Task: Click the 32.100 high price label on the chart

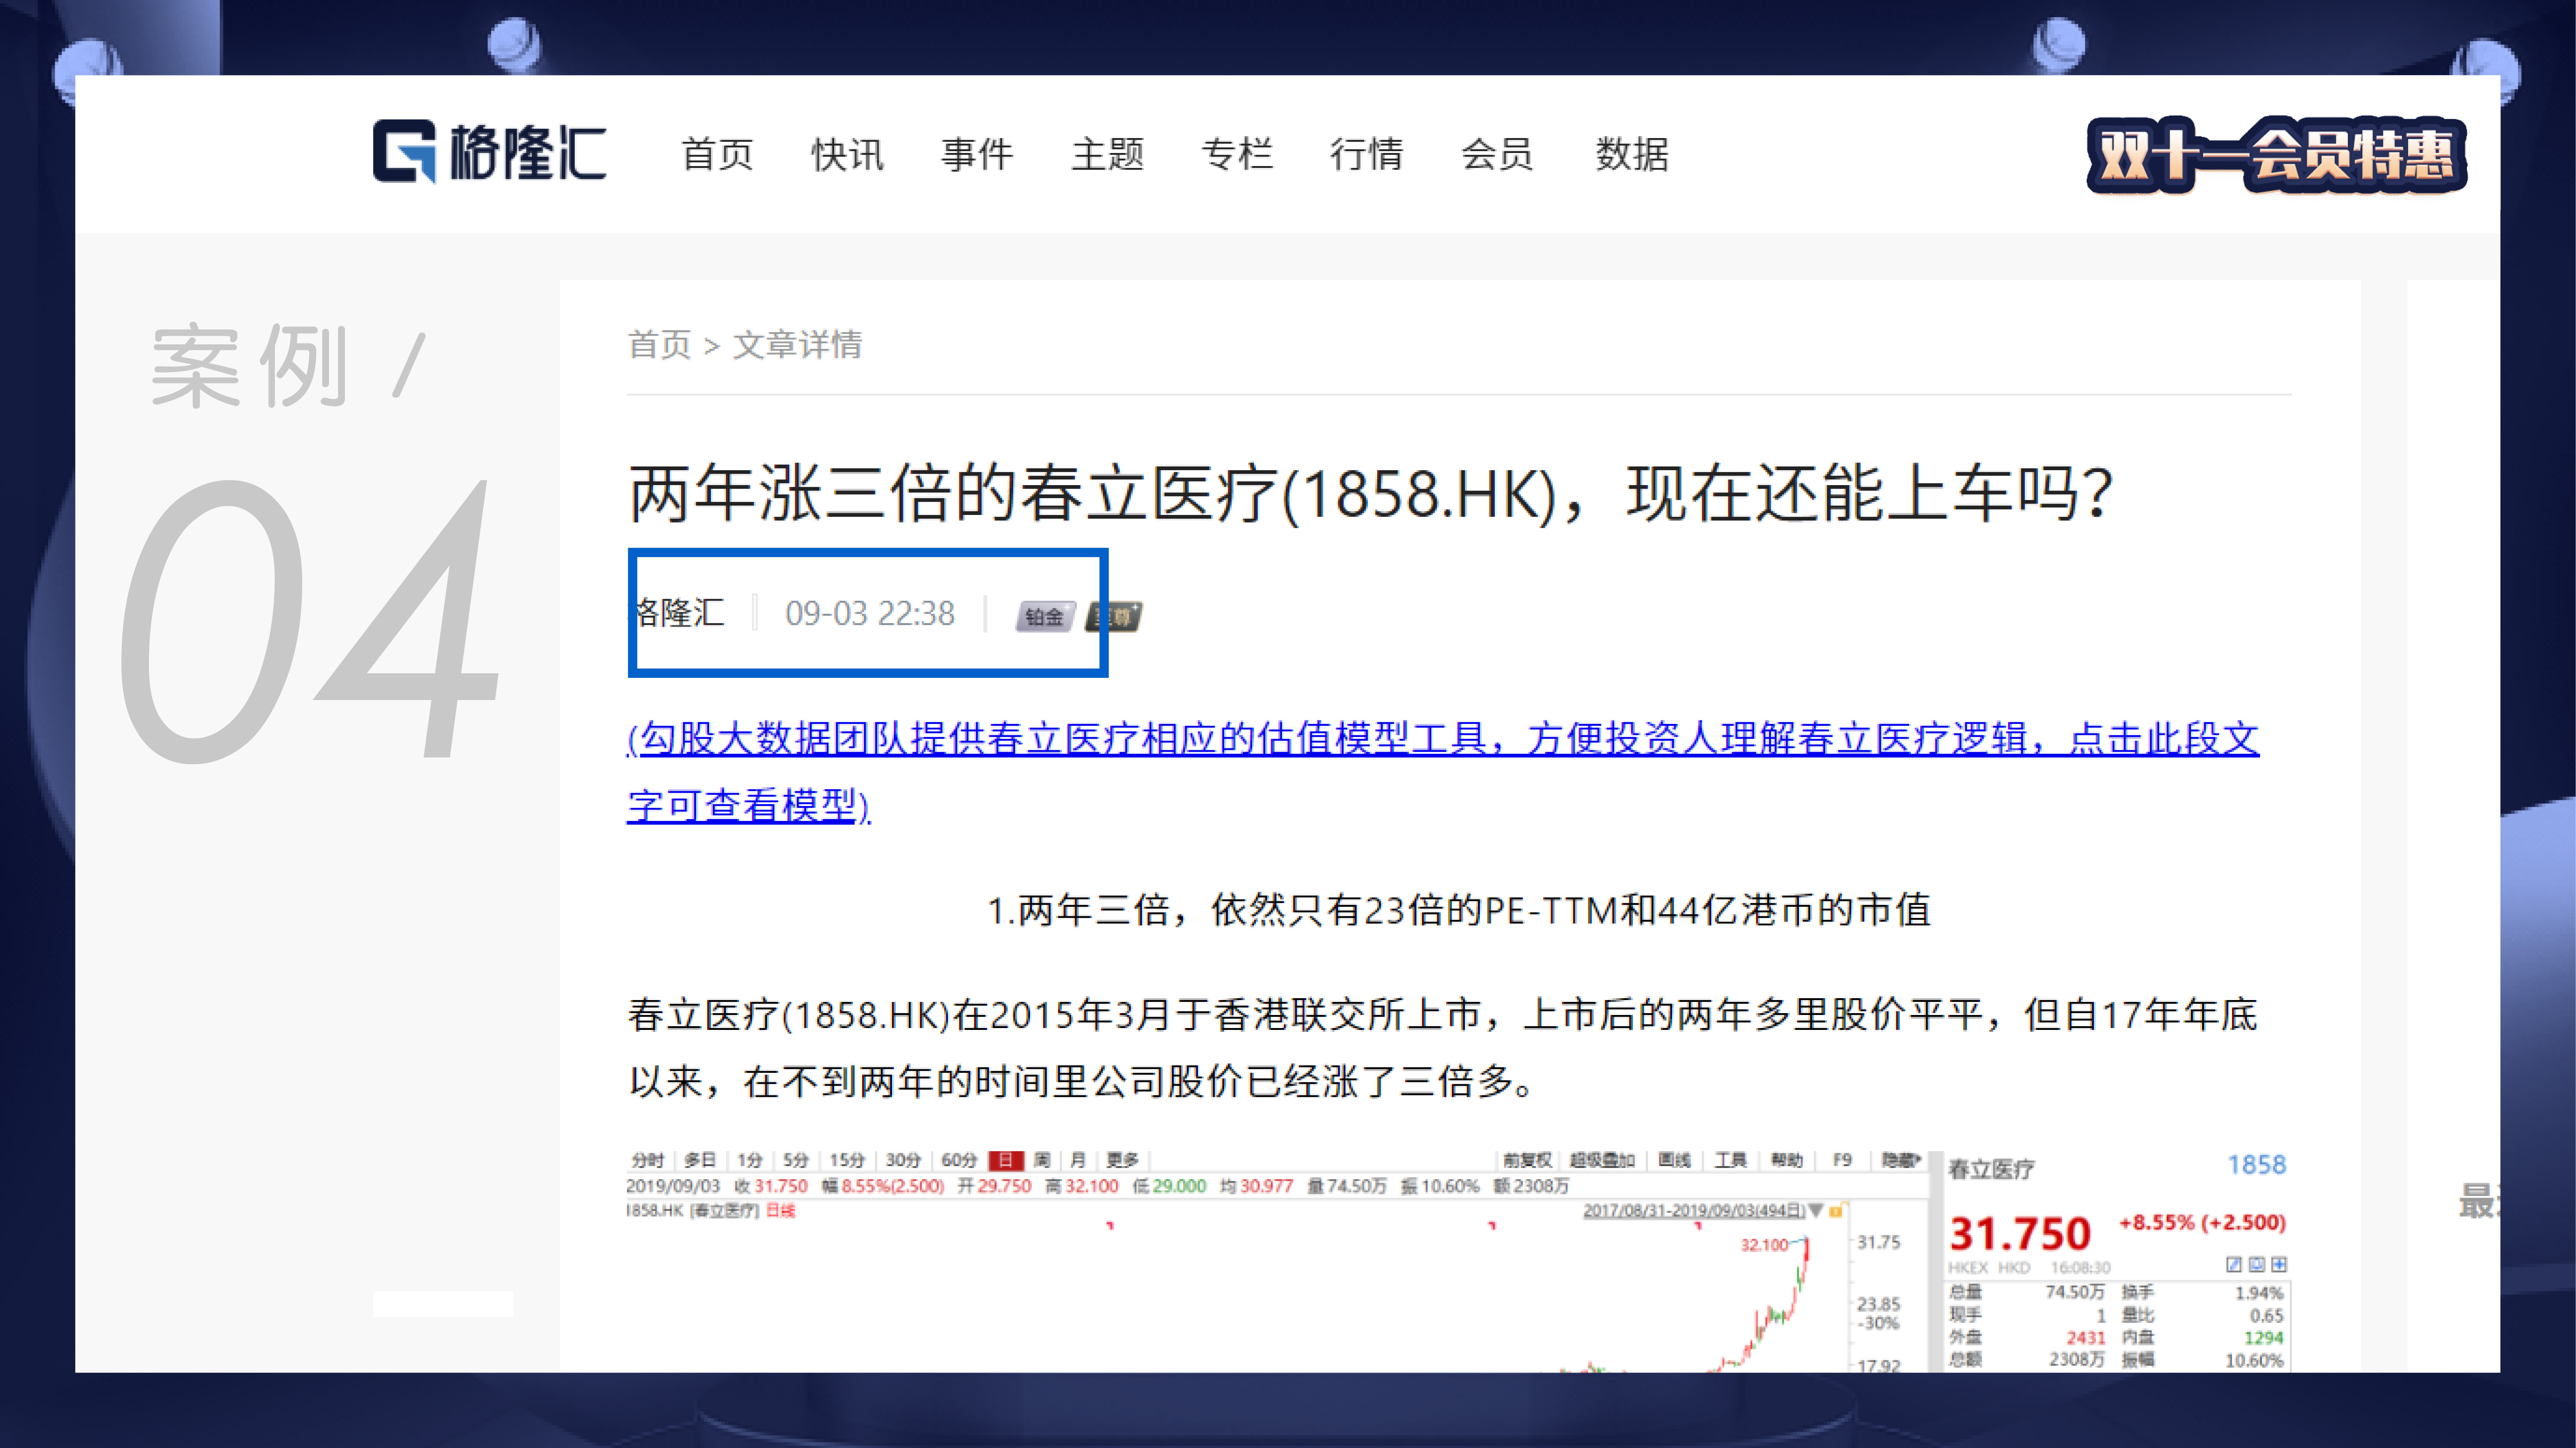Action: 1764,1245
